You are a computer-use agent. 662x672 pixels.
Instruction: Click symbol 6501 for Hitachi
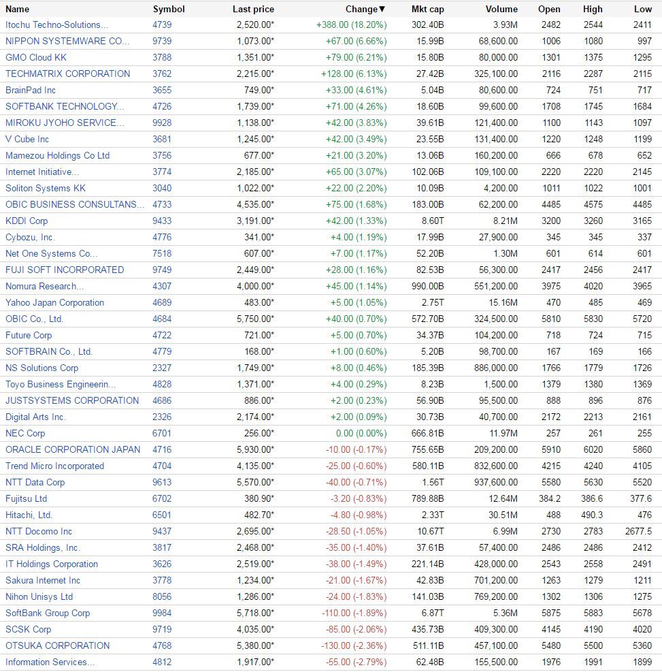(x=162, y=515)
